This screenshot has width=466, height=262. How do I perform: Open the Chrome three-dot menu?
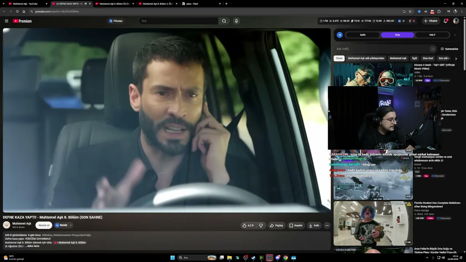coord(462,11)
